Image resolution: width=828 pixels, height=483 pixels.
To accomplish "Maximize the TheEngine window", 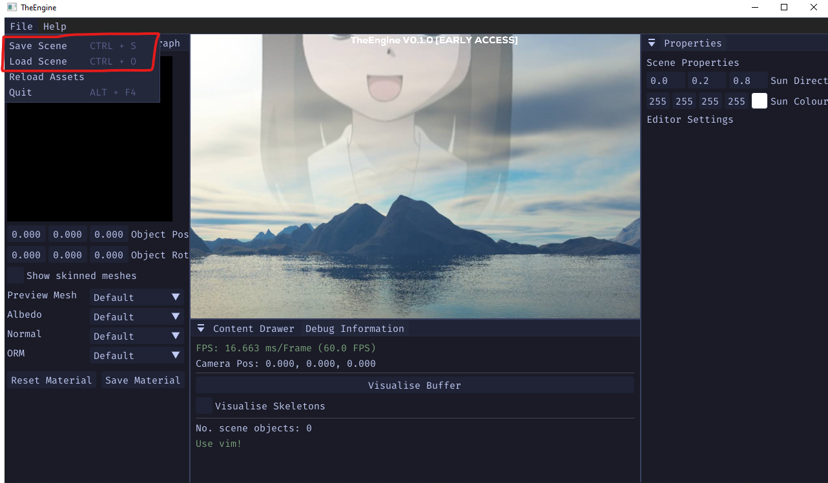I will tap(784, 7).
